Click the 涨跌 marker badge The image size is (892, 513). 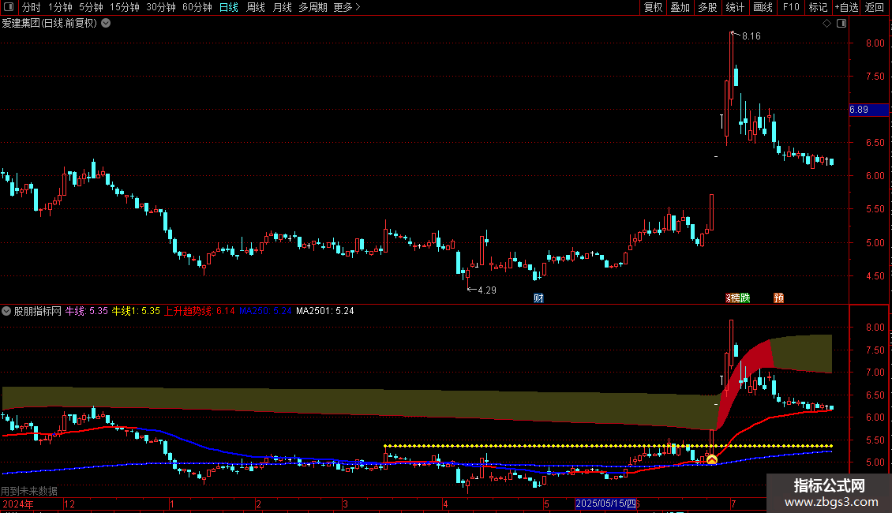click(738, 298)
